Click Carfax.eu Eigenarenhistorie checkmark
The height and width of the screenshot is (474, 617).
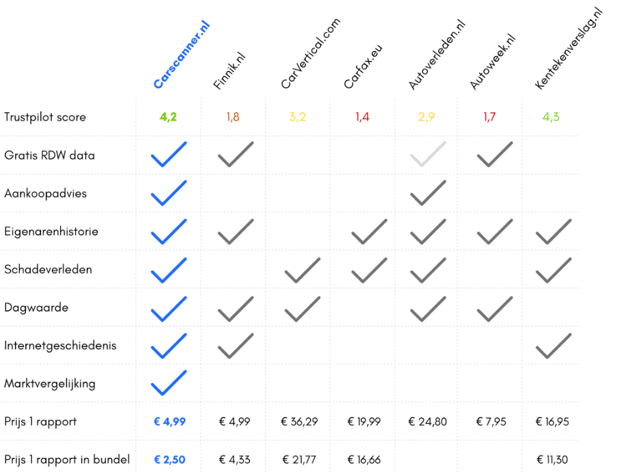pos(369,232)
